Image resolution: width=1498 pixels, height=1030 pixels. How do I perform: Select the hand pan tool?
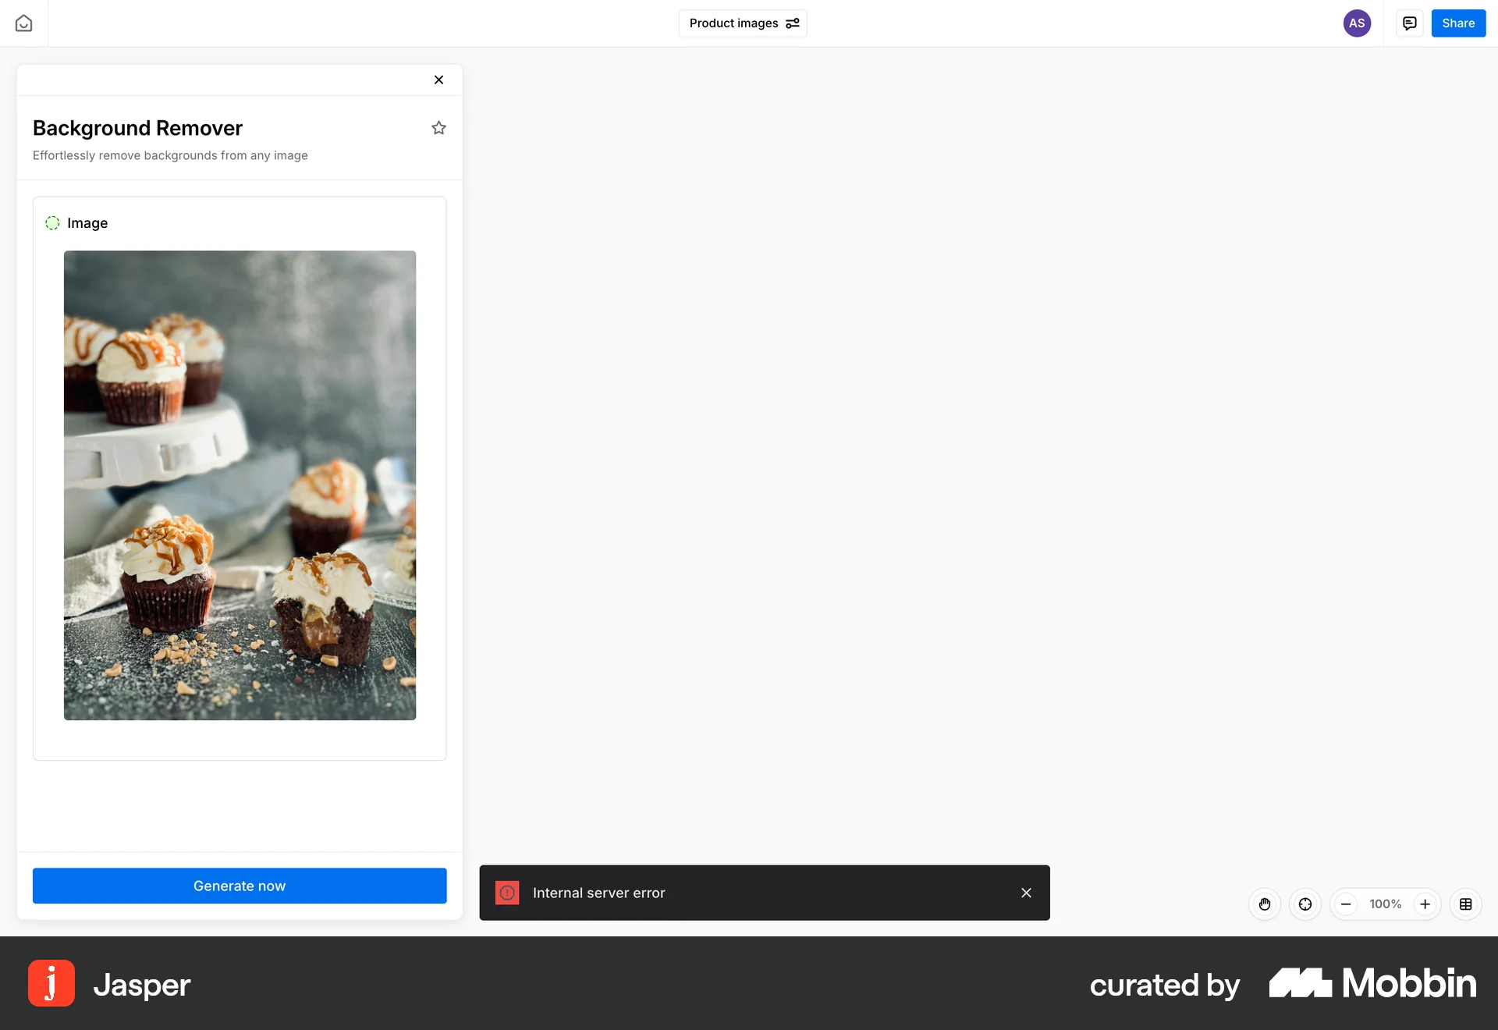pos(1265,904)
